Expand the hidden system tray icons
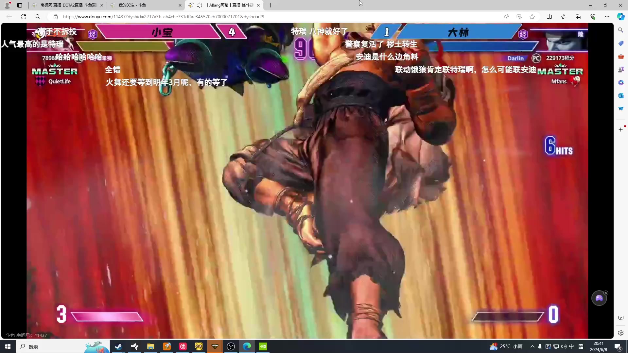628x353 pixels. pos(532,346)
